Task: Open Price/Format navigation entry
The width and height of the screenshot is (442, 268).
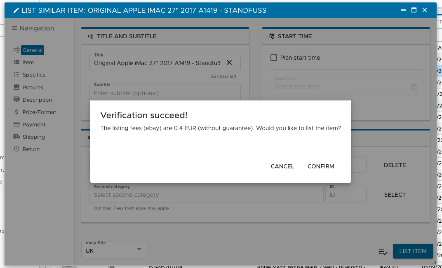Action: tap(39, 112)
